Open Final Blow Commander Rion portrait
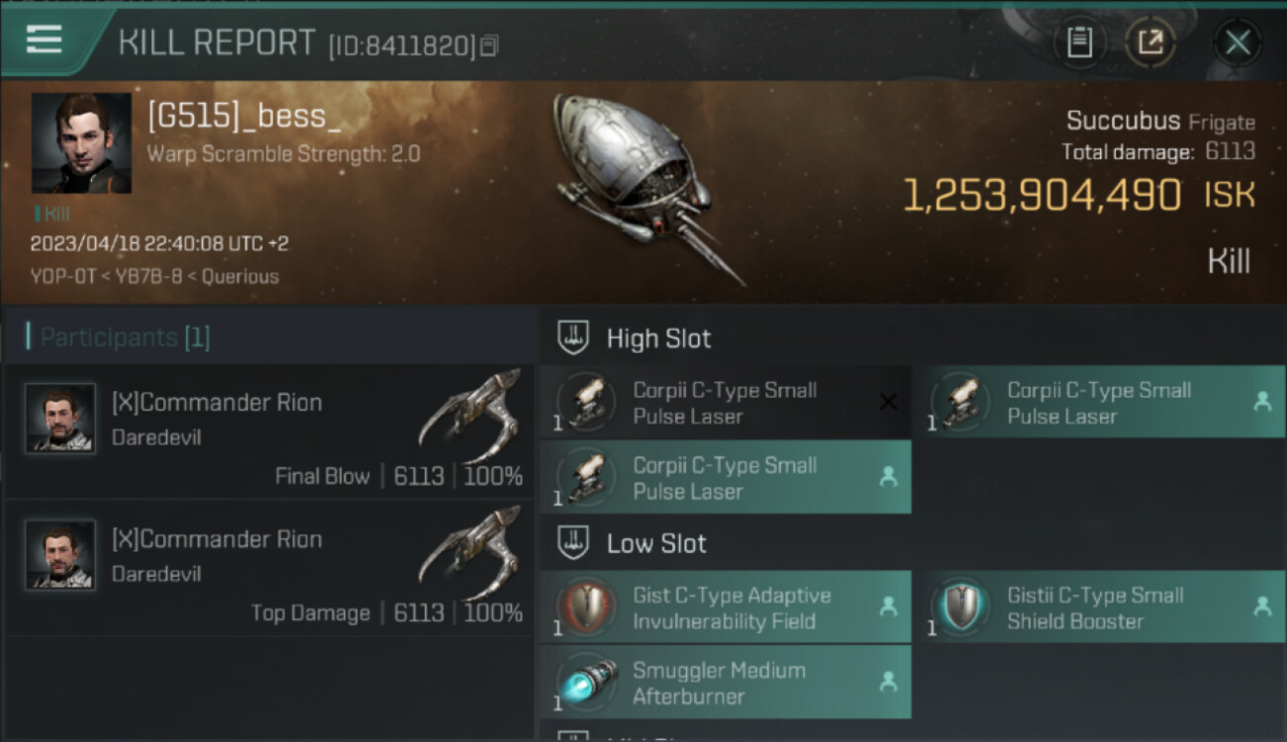The image size is (1287, 742). coord(60,418)
